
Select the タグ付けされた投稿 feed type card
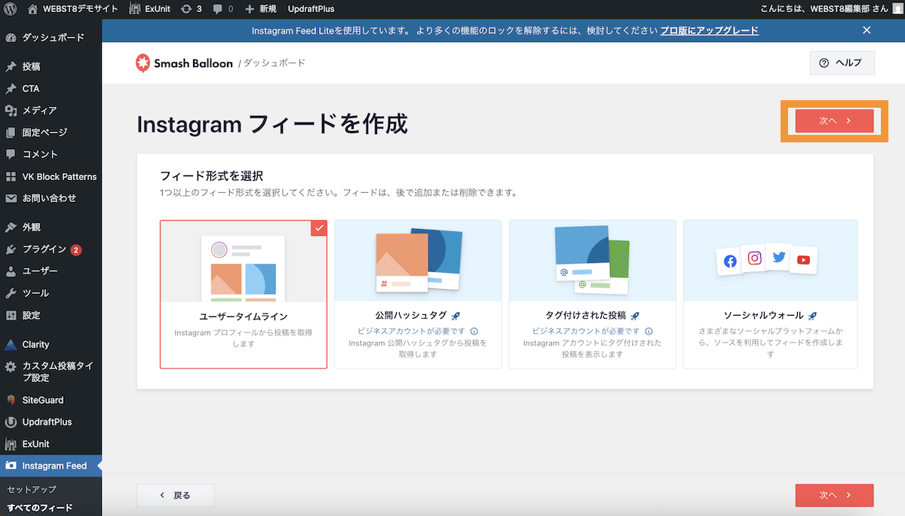tap(592, 294)
